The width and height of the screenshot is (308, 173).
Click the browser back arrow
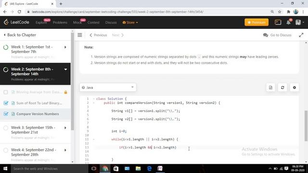click(x=5, y=12)
